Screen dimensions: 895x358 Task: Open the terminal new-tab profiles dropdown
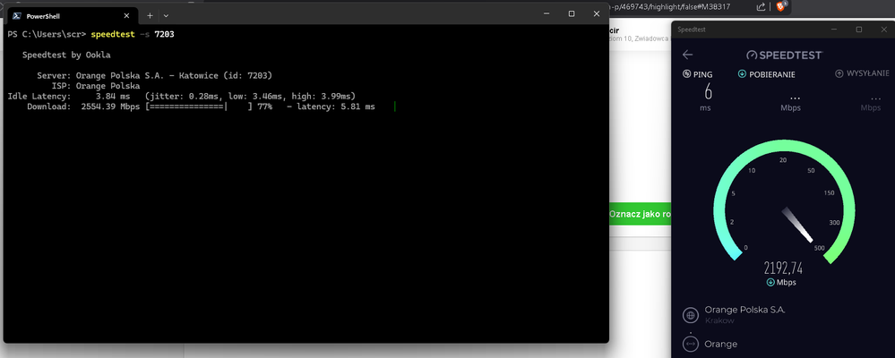[x=166, y=16]
